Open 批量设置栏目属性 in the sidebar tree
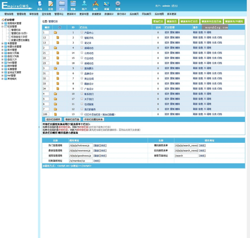 pos(20,40)
